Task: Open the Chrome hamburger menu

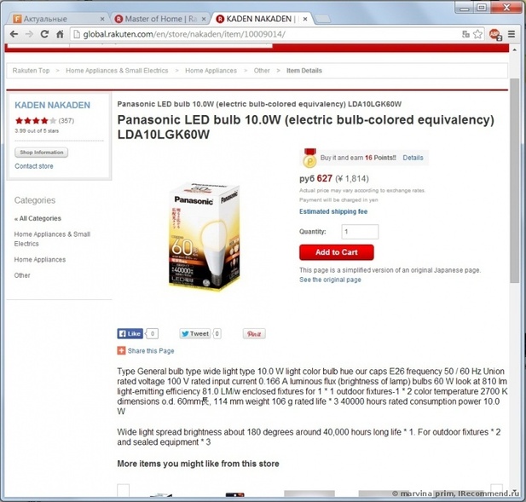Action: point(512,34)
